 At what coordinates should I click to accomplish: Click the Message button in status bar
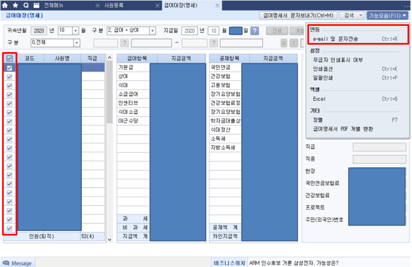click(x=17, y=263)
